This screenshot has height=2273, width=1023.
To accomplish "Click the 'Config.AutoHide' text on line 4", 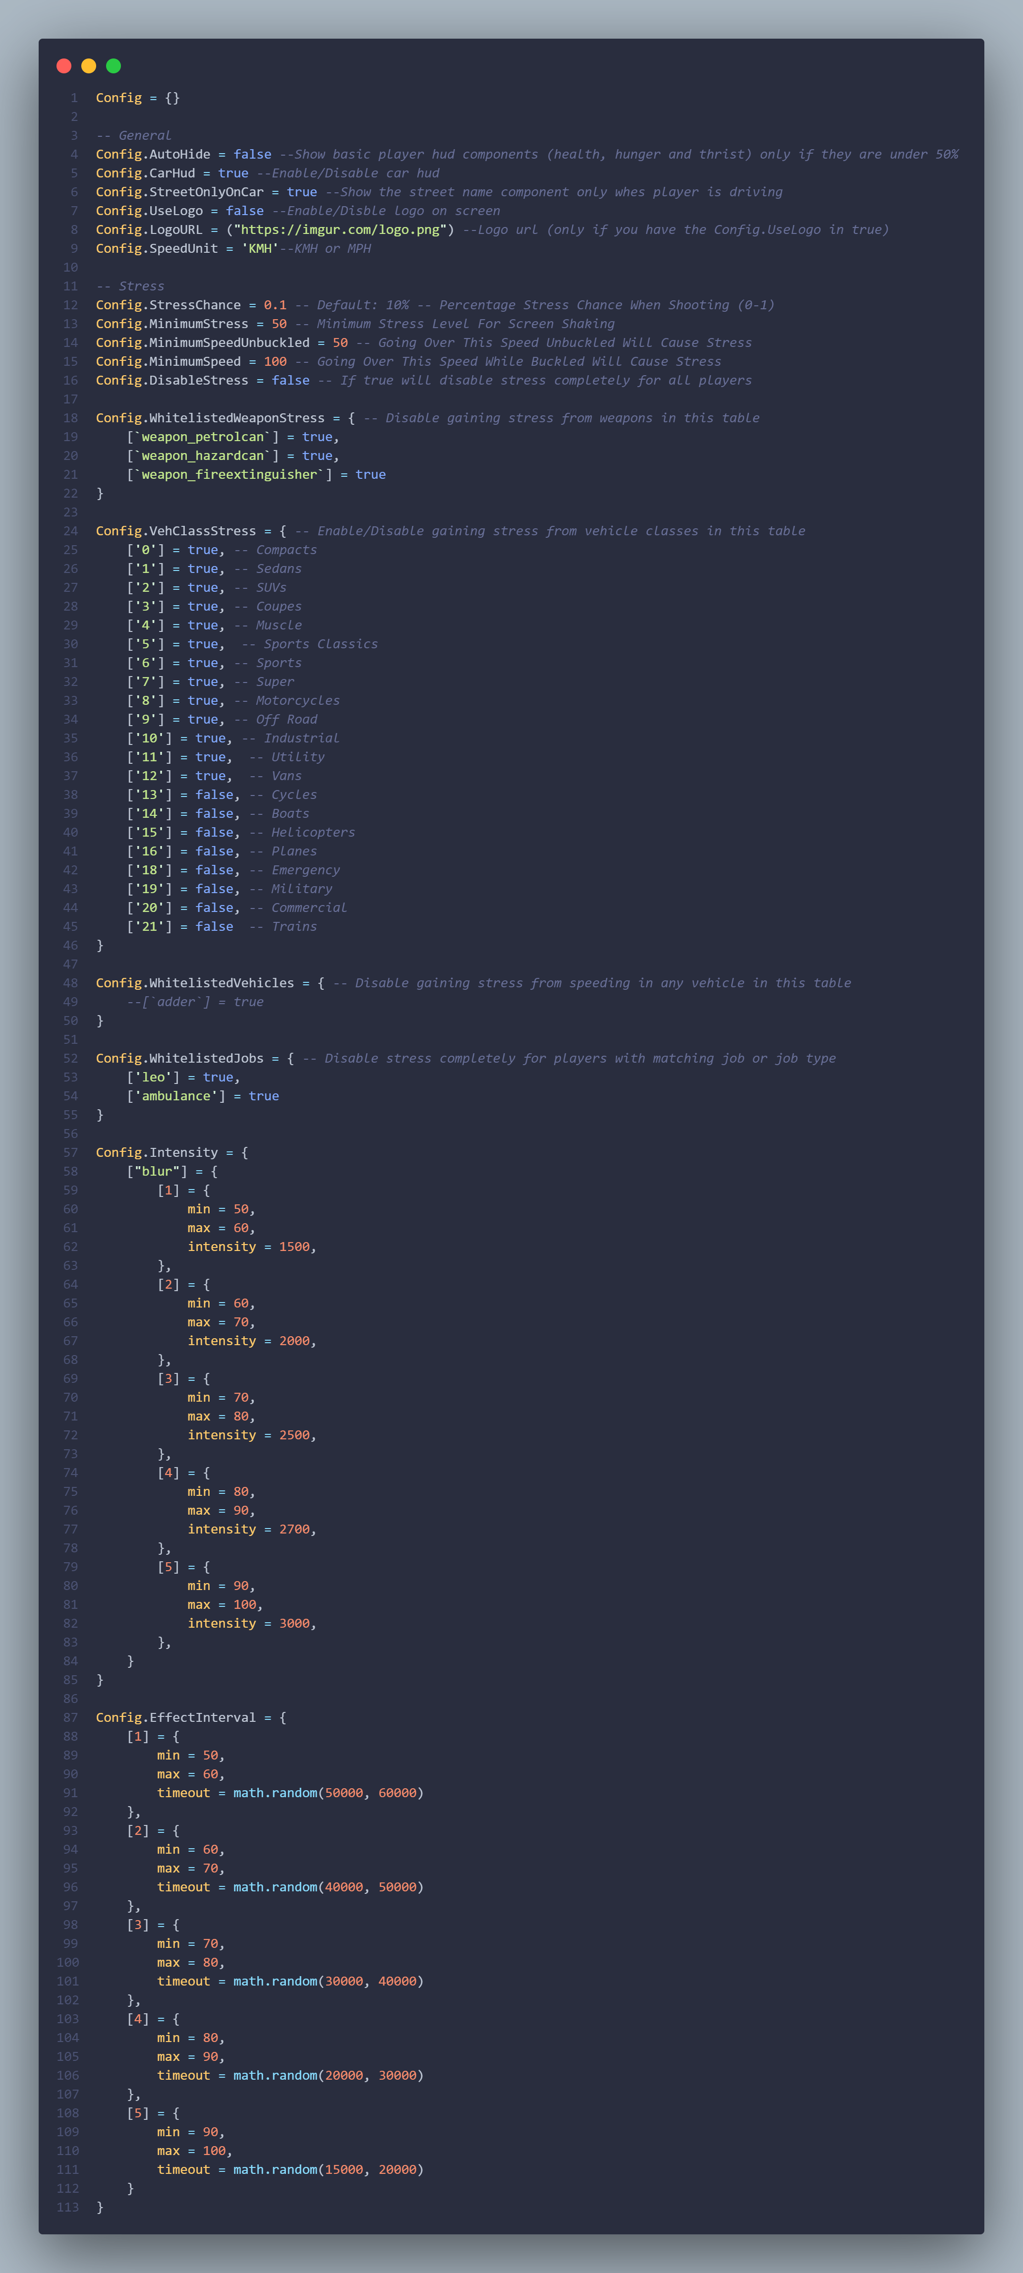I will [154, 155].
